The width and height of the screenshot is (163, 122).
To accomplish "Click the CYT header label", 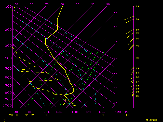I will (x=89, y=112).
